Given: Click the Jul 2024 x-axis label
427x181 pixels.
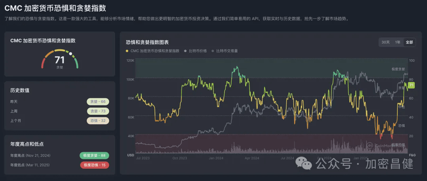Looking at the screenshot, I should [x=287, y=158].
